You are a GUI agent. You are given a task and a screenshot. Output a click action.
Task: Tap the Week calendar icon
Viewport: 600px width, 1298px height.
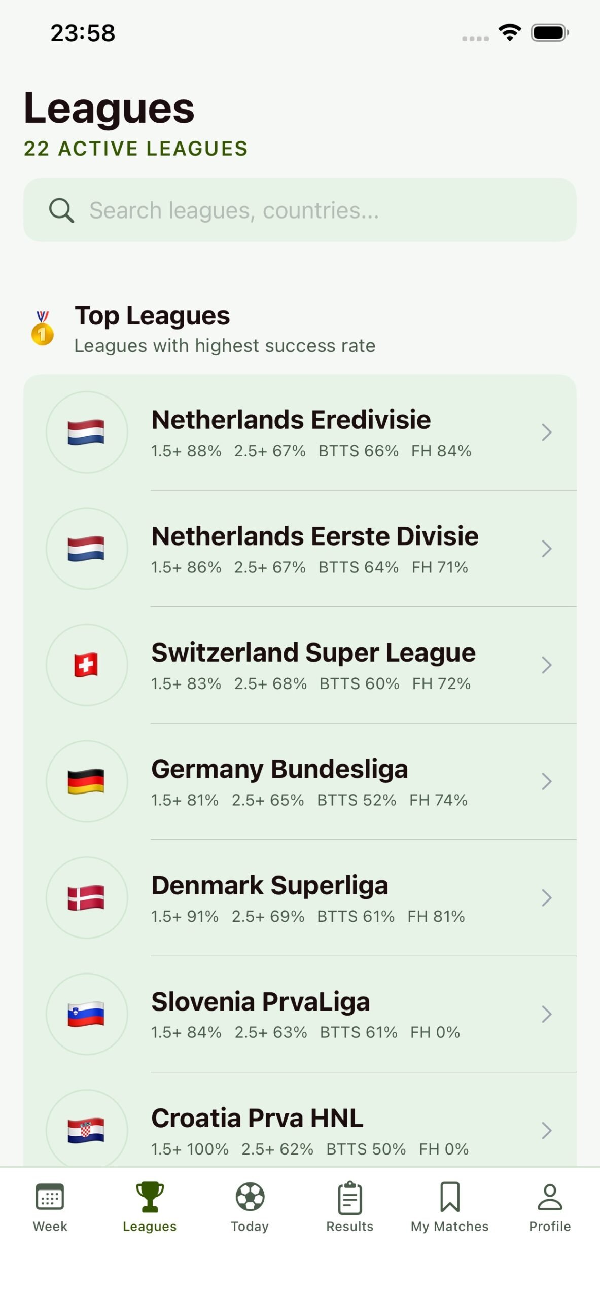pyautogui.click(x=50, y=1197)
